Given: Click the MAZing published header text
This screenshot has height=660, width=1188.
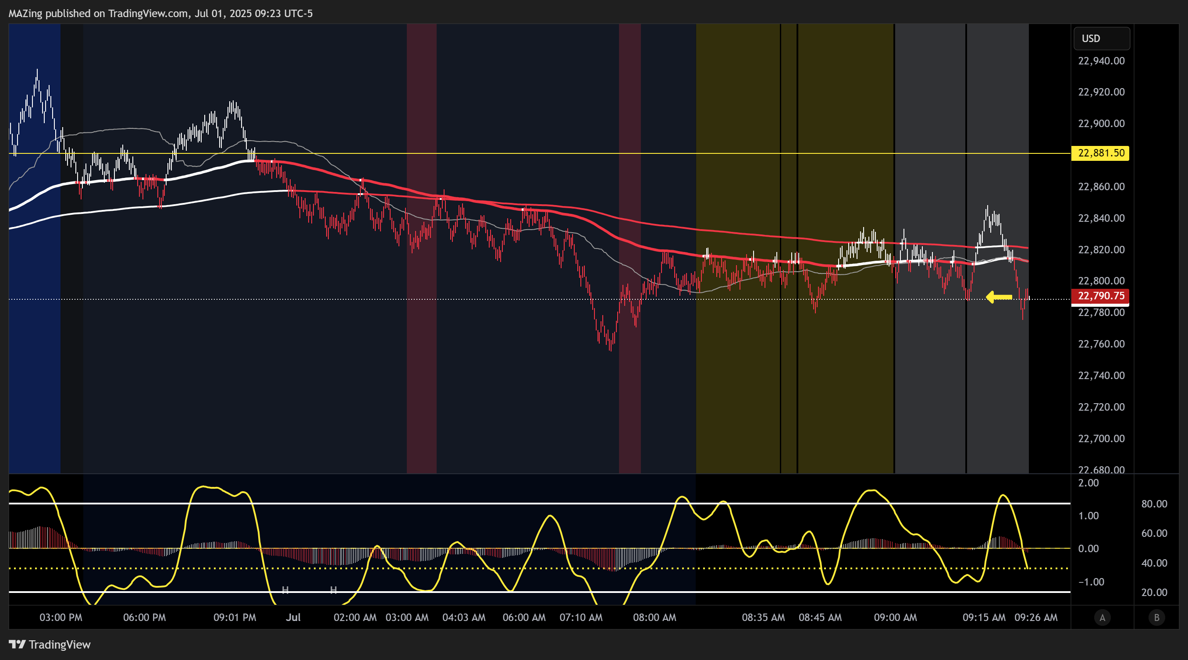Looking at the screenshot, I should (x=160, y=13).
